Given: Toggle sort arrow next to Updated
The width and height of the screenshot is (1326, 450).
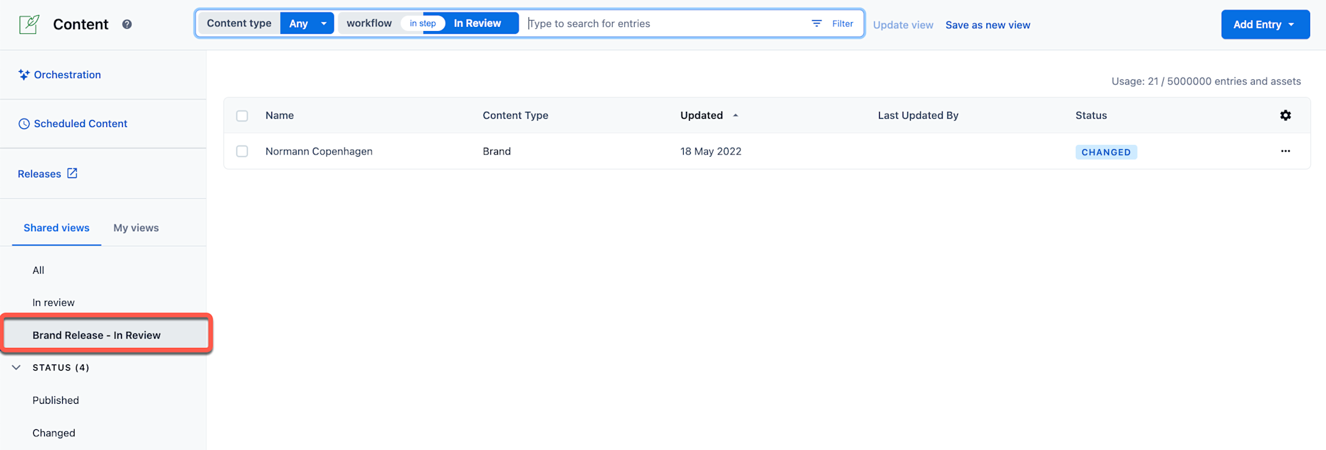Looking at the screenshot, I should (736, 115).
